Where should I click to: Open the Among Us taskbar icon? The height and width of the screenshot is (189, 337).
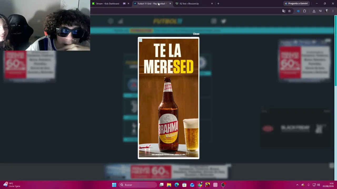207,185
